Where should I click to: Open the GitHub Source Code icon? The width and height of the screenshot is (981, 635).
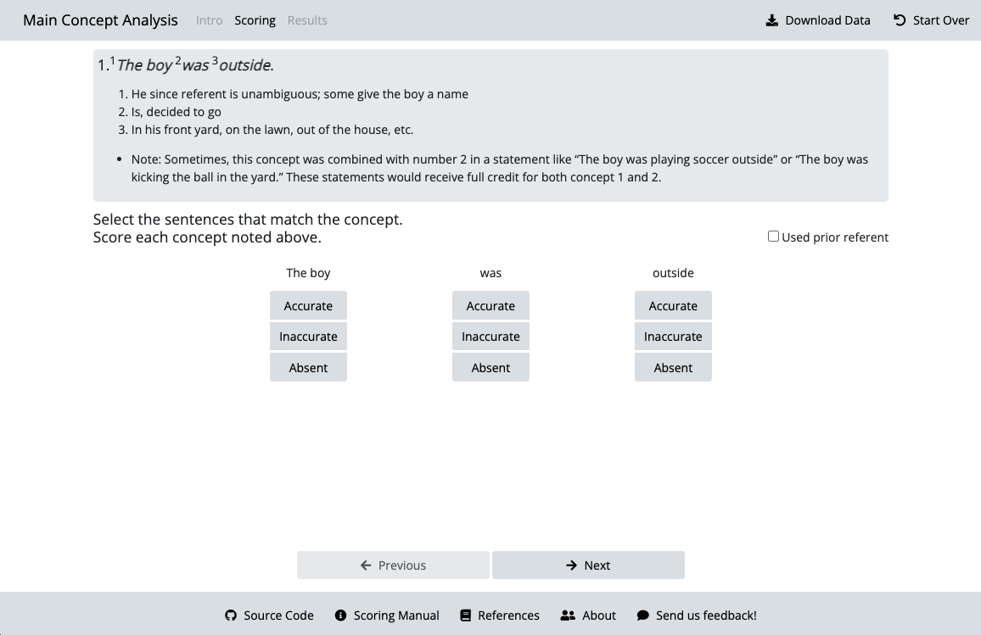tap(231, 616)
